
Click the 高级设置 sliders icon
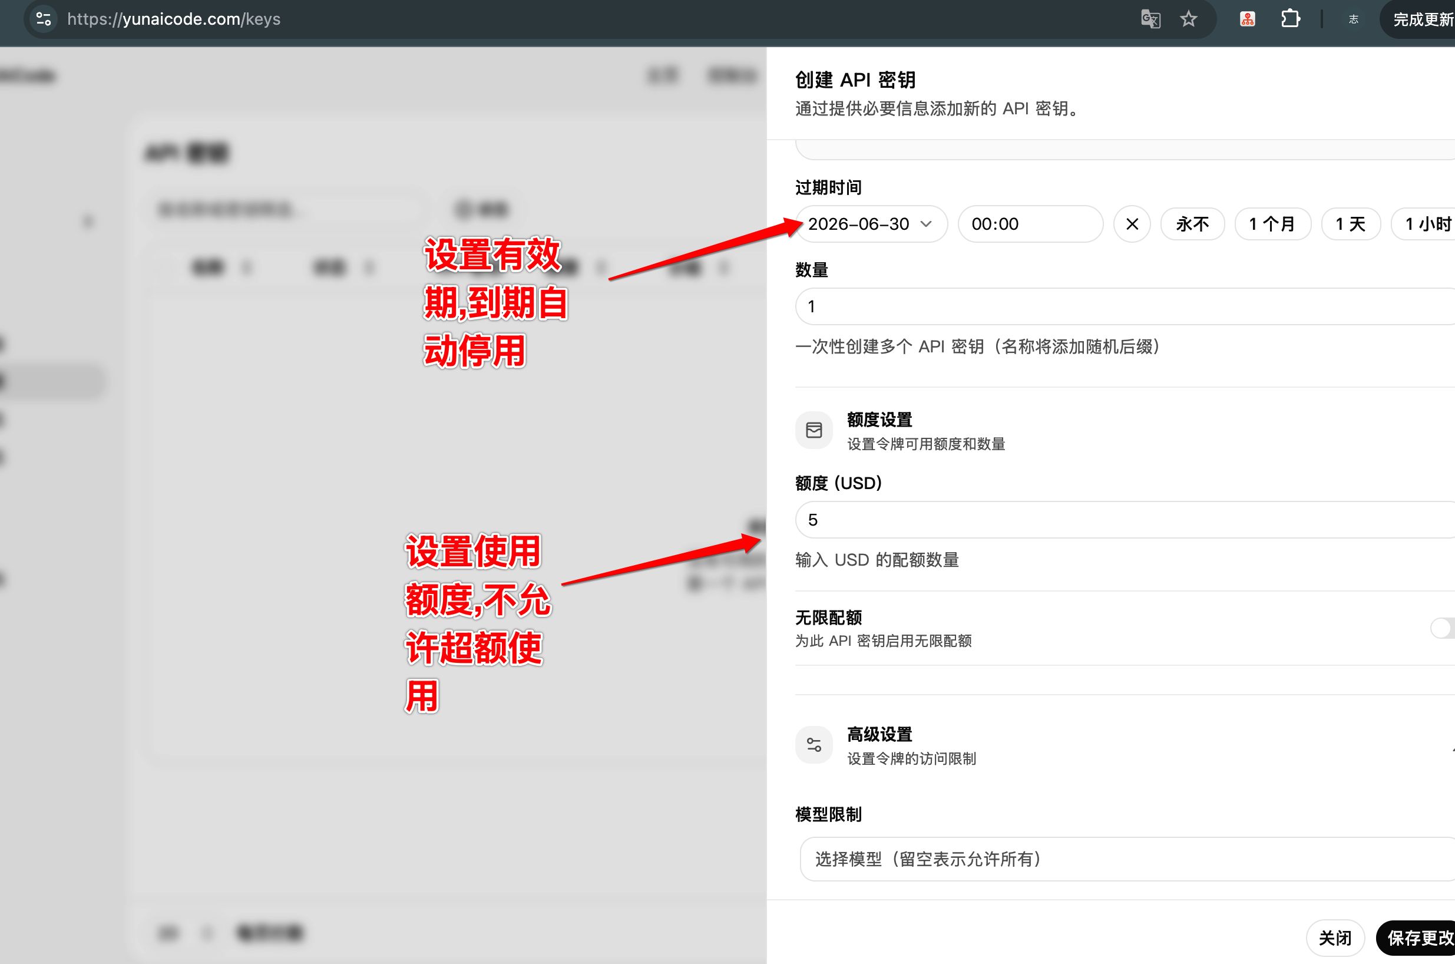click(814, 745)
